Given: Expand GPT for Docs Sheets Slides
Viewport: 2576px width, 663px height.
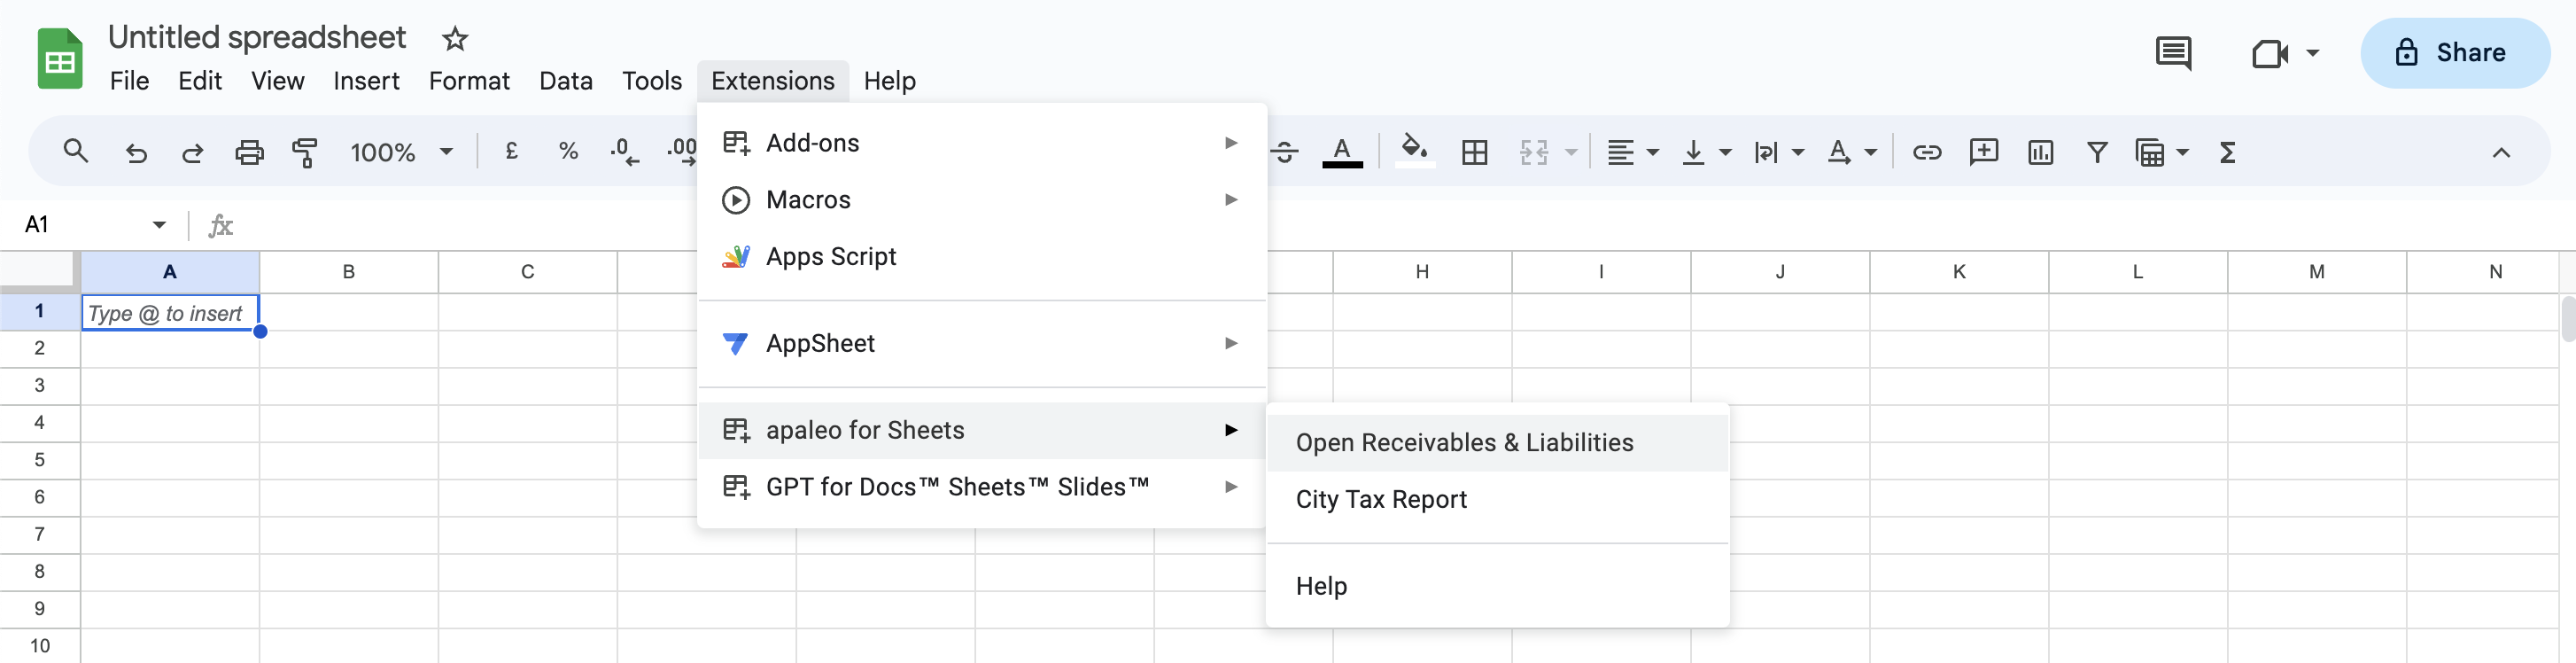Looking at the screenshot, I should tap(981, 488).
